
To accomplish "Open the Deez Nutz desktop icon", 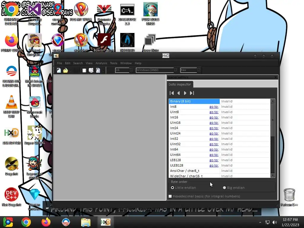I will 151,43.
